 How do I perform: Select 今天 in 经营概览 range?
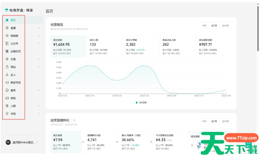click(204, 26)
